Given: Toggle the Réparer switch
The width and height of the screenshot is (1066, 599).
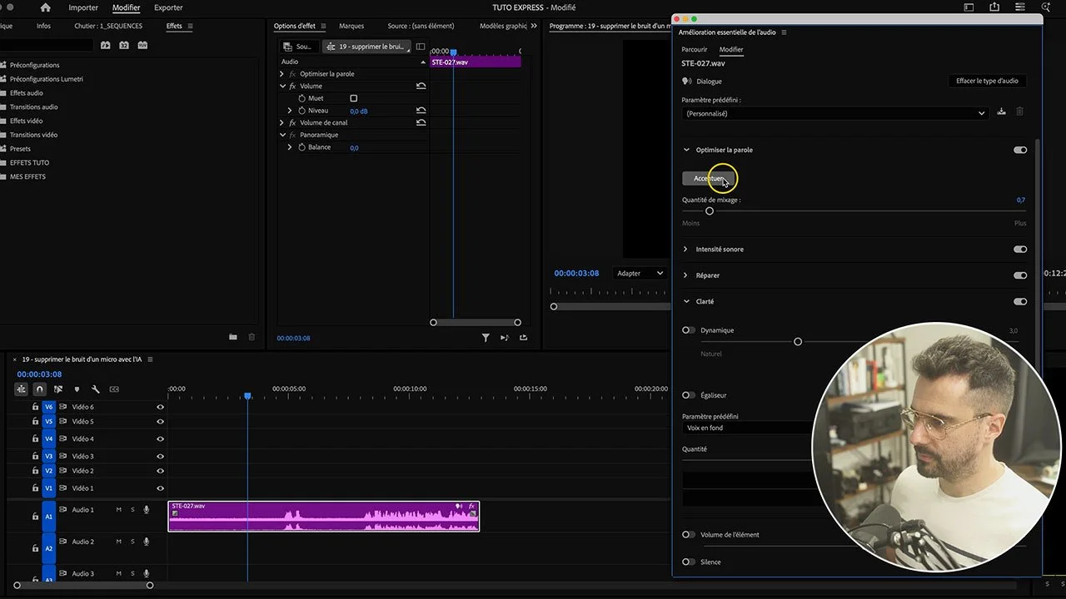Looking at the screenshot, I should (x=1020, y=275).
